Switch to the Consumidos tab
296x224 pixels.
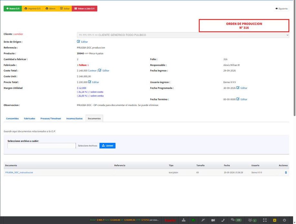pos(13,118)
